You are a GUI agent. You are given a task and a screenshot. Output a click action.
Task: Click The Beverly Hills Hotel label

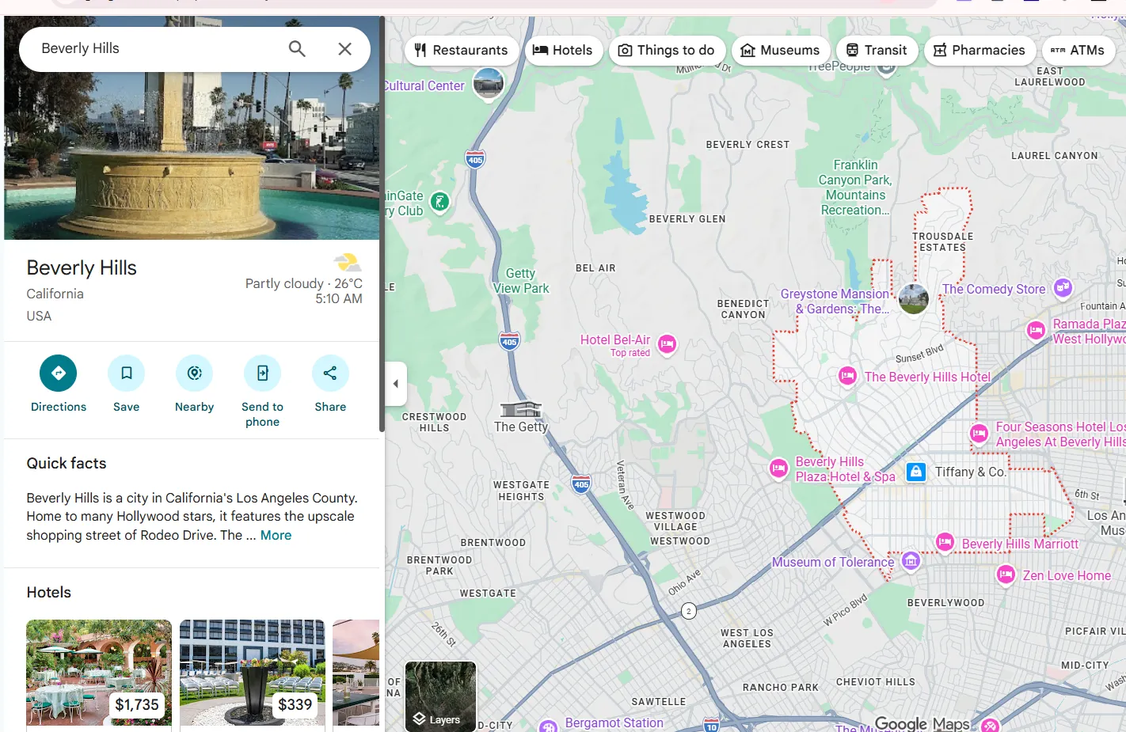(x=927, y=377)
